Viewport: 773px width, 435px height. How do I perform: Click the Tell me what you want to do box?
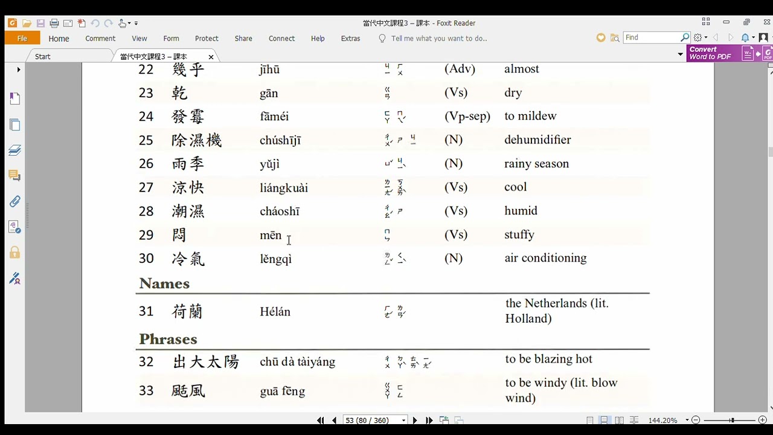[x=438, y=39]
